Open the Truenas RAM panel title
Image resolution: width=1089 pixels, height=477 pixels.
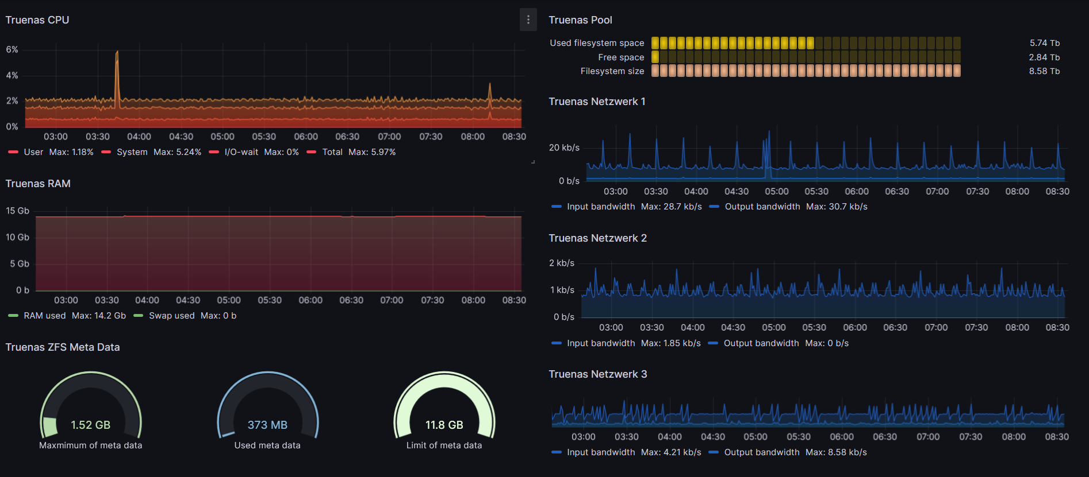pyautogui.click(x=38, y=184)
